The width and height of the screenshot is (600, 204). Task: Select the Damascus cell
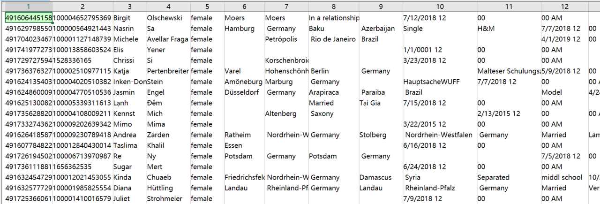click(381, 177)
